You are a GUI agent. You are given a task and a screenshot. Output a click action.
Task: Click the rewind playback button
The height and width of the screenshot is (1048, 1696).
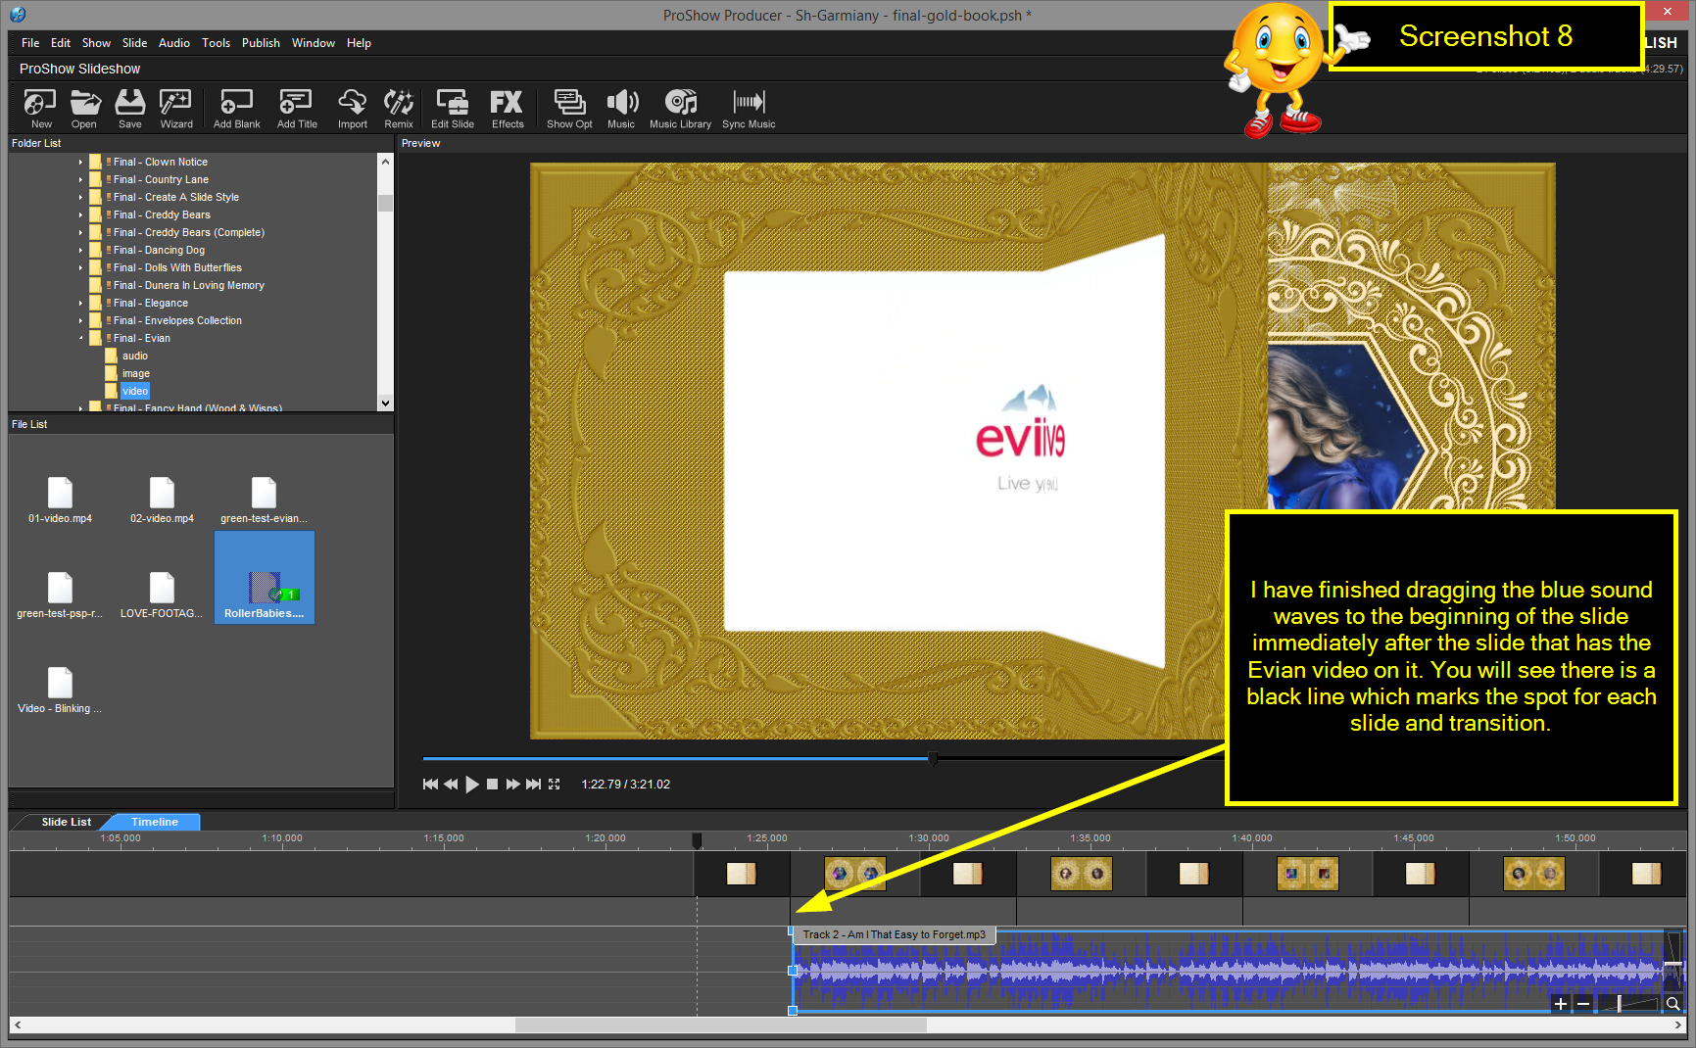(x=451, y=785)
